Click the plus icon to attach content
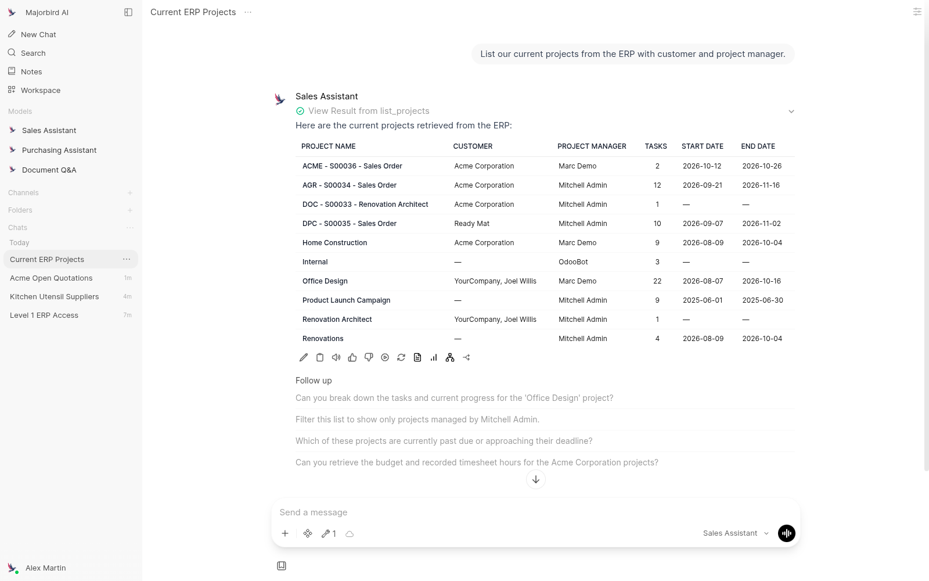Image resolution: width=929 pixels, height=581 pixels. click(285, 533)
